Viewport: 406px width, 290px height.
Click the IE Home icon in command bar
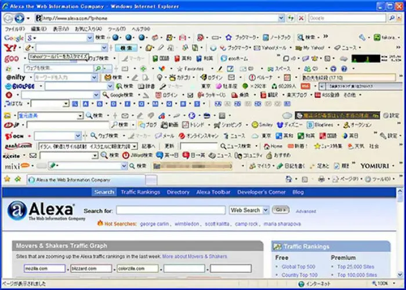tap(288, 179)
